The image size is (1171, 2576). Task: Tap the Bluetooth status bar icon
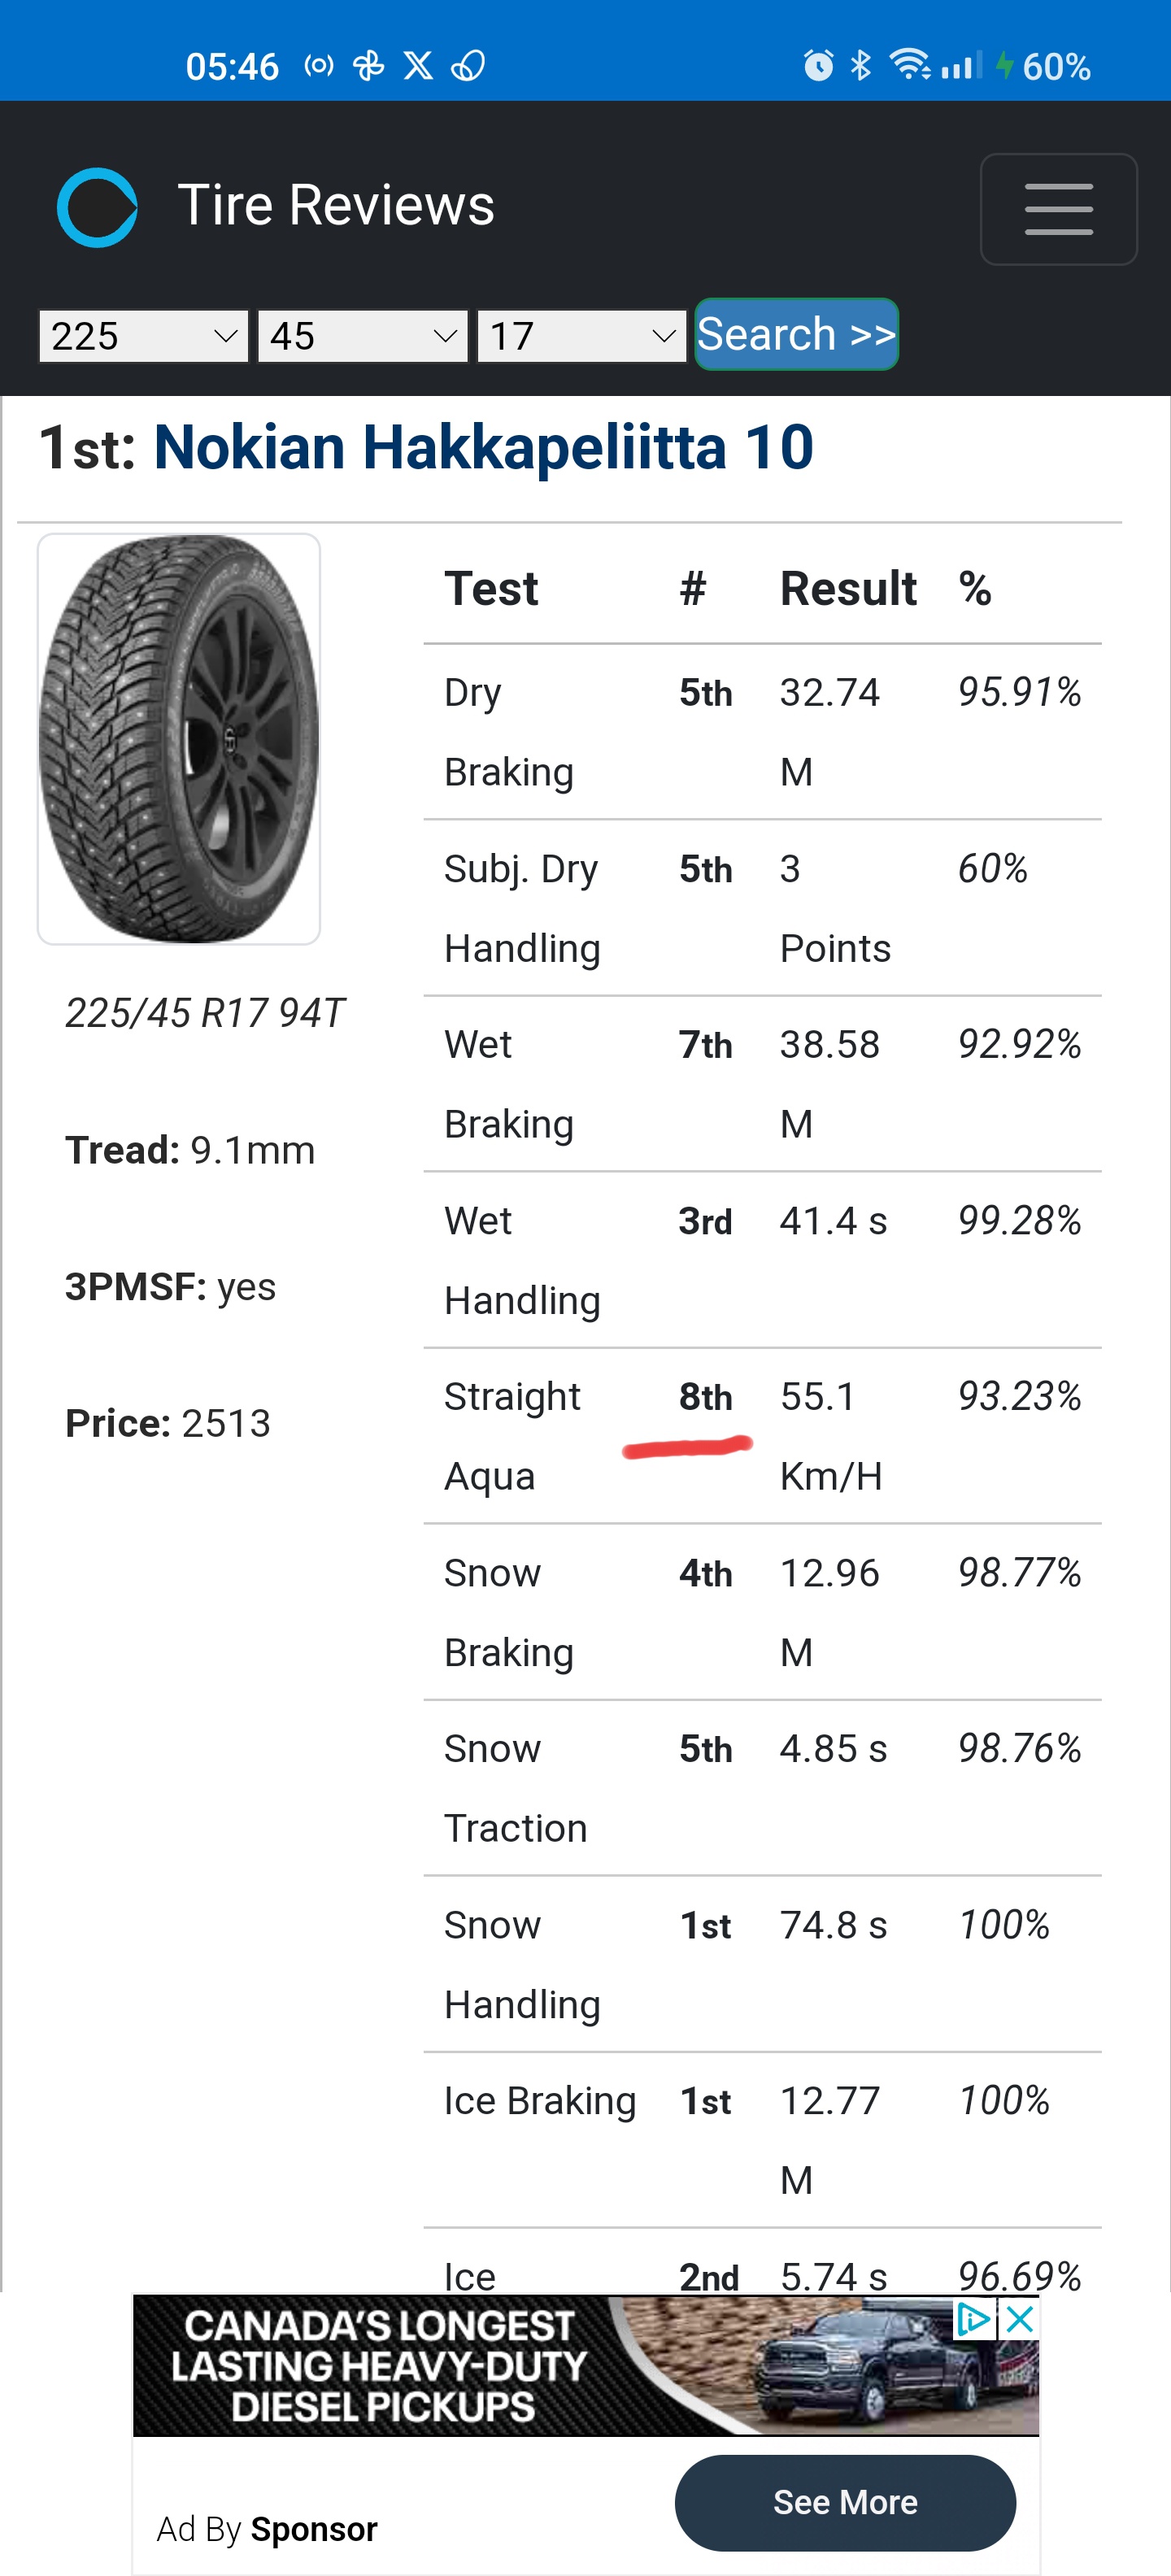tap(860, 66)
